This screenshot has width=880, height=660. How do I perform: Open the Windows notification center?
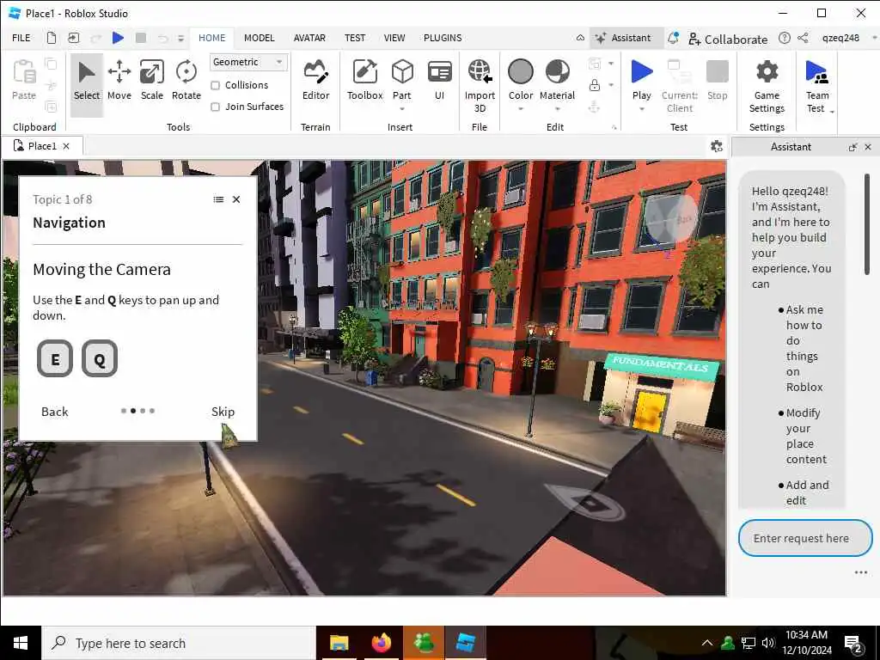point(853,644)
